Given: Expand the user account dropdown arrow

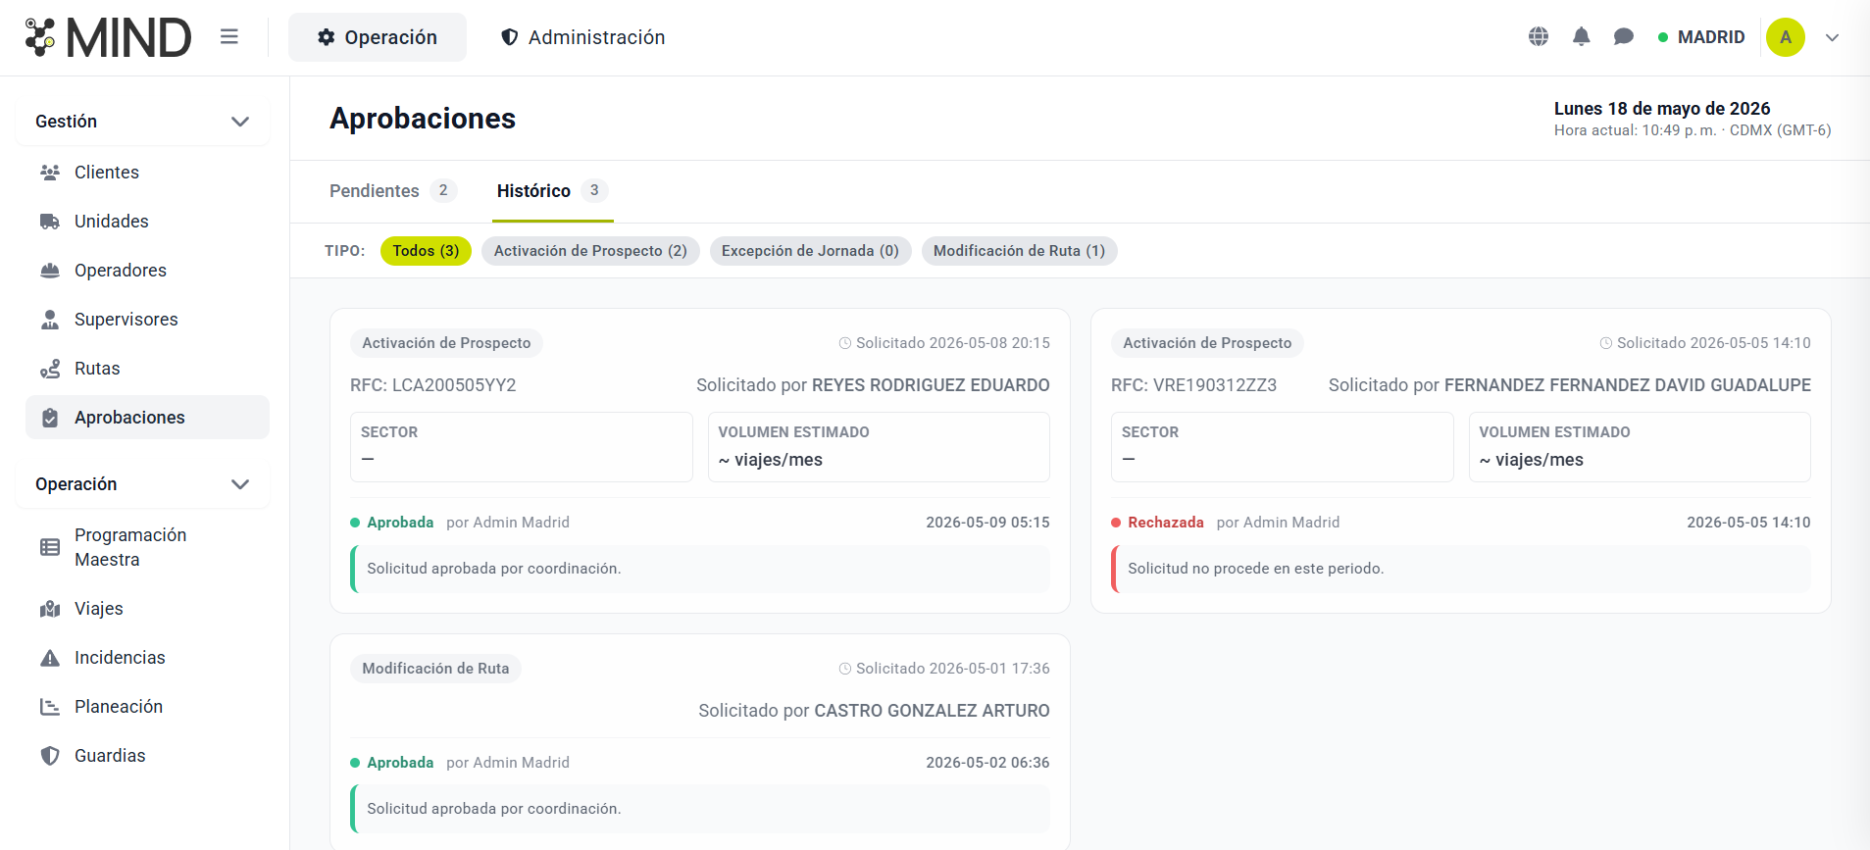Looking at the screenshot, I should [x=1832, y=37].
